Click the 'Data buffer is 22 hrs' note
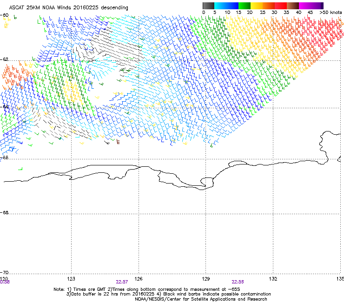344x302 pixels. tap(168, 294)
